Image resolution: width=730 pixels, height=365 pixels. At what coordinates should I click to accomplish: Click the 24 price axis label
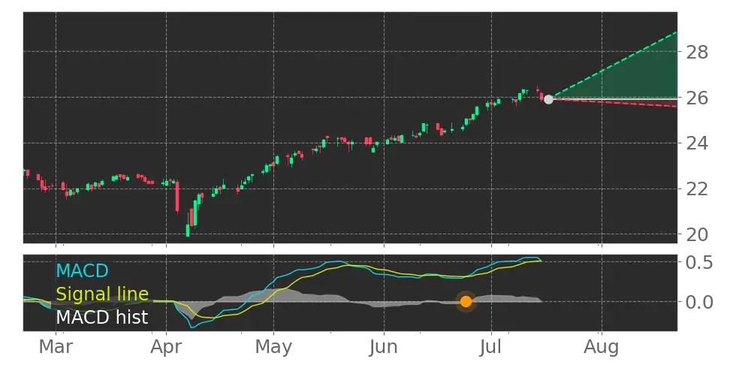[x=696, y=143]
